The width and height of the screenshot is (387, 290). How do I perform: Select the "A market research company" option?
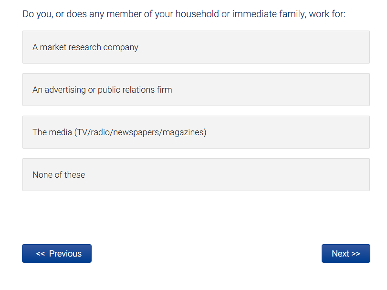click(196, 47)
